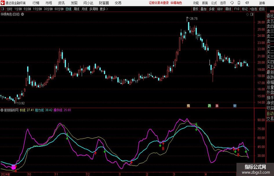
Task: Open the 公式 menu
Action: (214, 3)
